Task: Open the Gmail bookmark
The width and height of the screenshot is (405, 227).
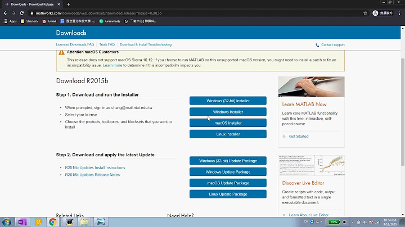Action: pyautogui.click(x=49, y=21)
